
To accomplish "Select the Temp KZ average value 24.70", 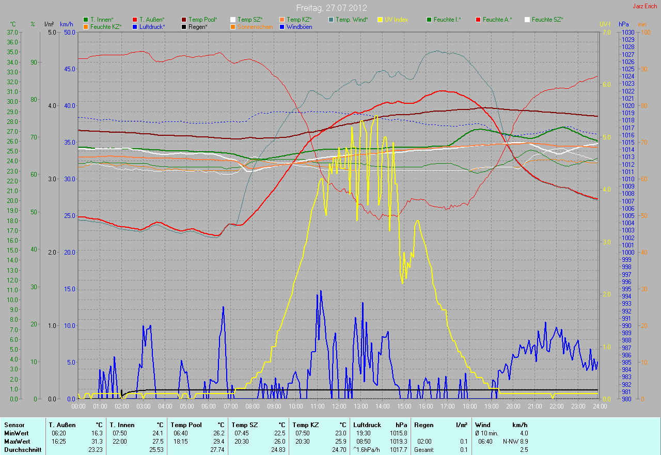I will (339, 450).
